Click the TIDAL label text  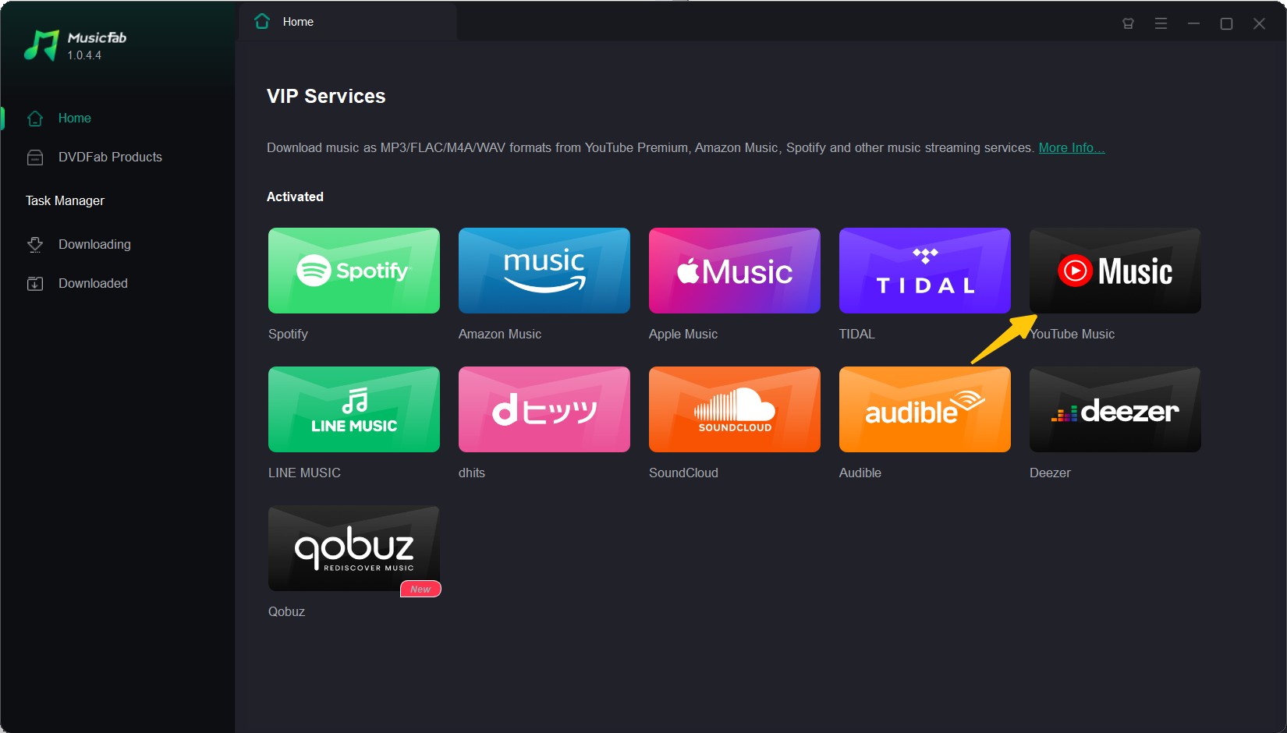click(x=857, y=334)
